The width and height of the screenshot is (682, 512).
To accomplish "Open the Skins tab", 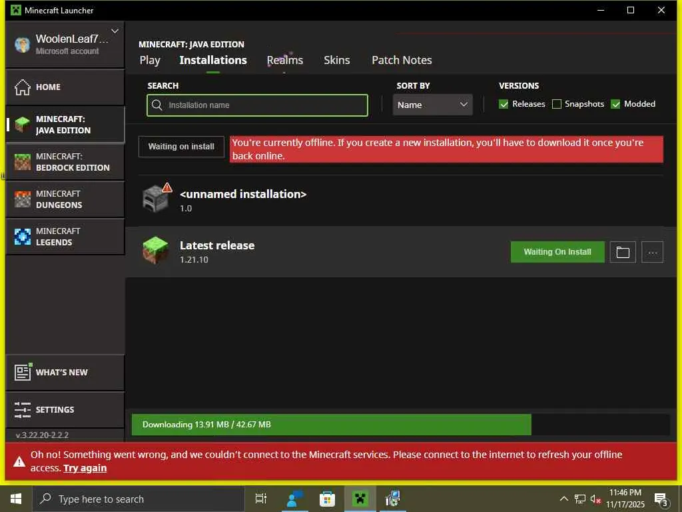I will tap(336, 60).
